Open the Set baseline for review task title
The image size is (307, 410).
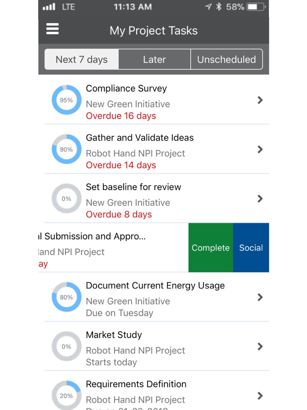pyautogui.click(x=134, y=187)
